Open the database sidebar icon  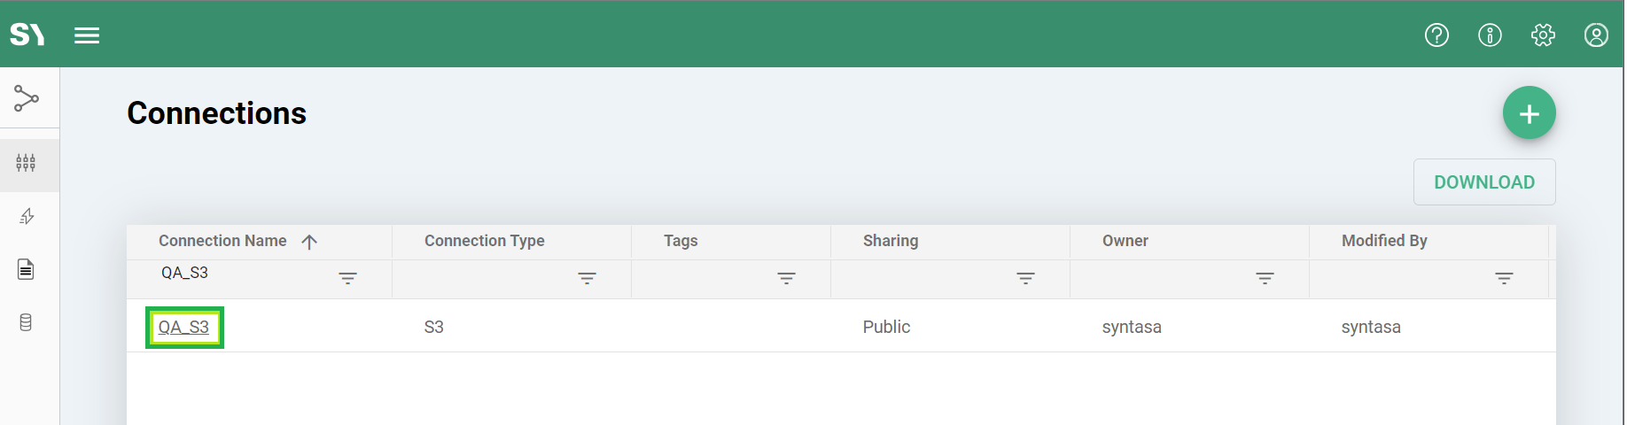(x=27, y=322)
